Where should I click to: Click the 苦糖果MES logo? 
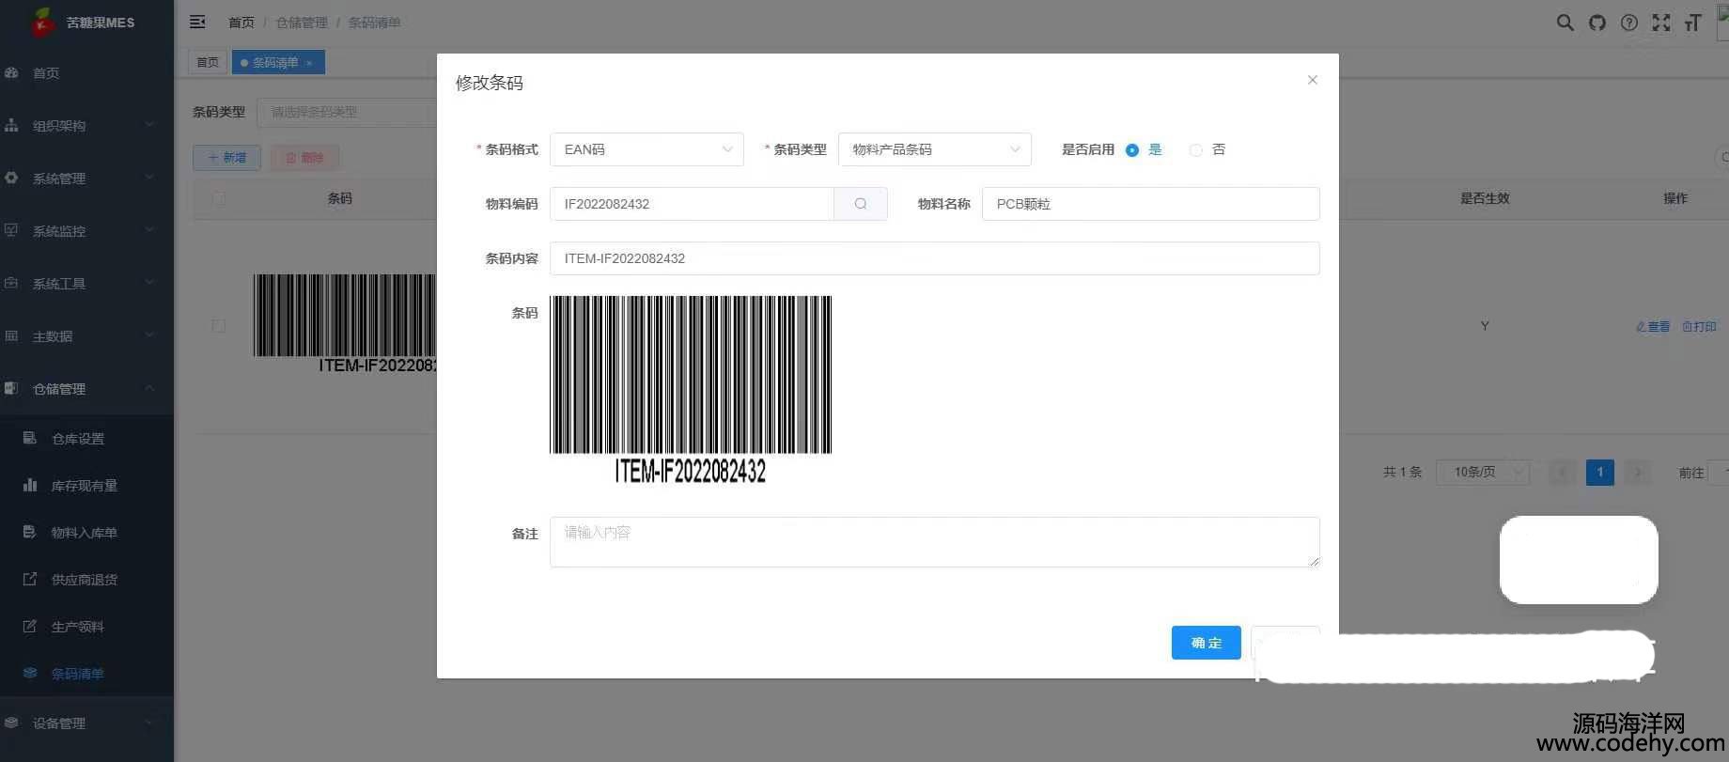[42, 22]
